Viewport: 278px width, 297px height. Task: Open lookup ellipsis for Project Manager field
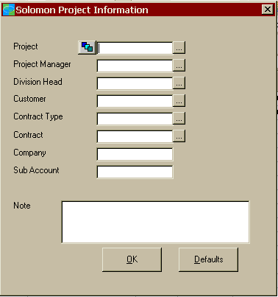point(179,66)
